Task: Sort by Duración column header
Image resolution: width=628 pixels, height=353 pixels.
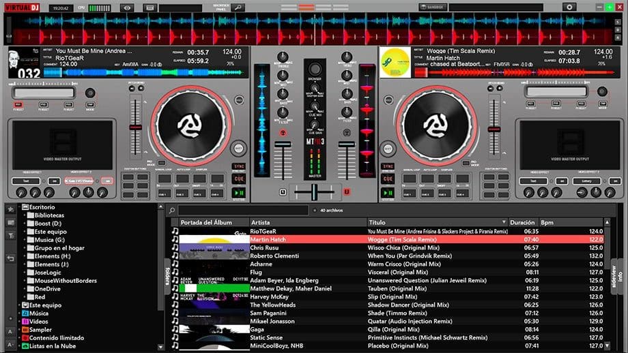Action: click(x=523, y=222)
